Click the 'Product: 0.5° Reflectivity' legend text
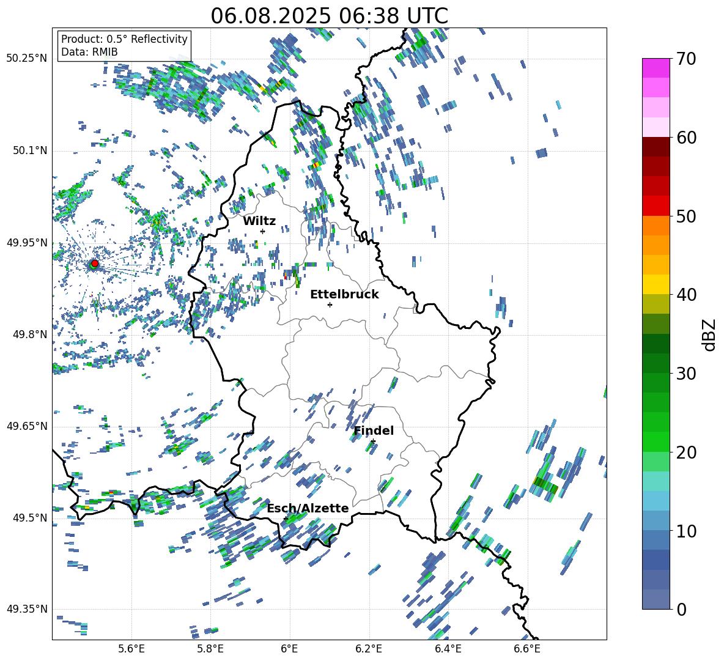This screenshot has height=661, width=724. pyautogui.click(x=124, y=39)
